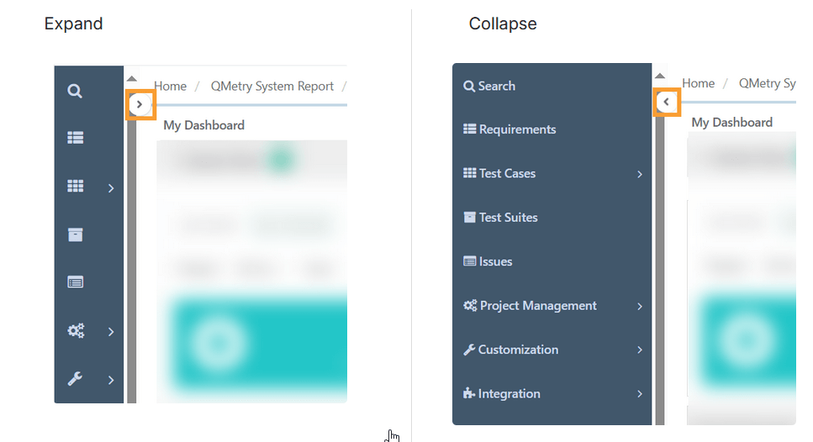The height and width of the screenshot is (442, 813).
Task: Expand the Customization chevron in labeled sidebar
Action: click(x=639, y=350)
